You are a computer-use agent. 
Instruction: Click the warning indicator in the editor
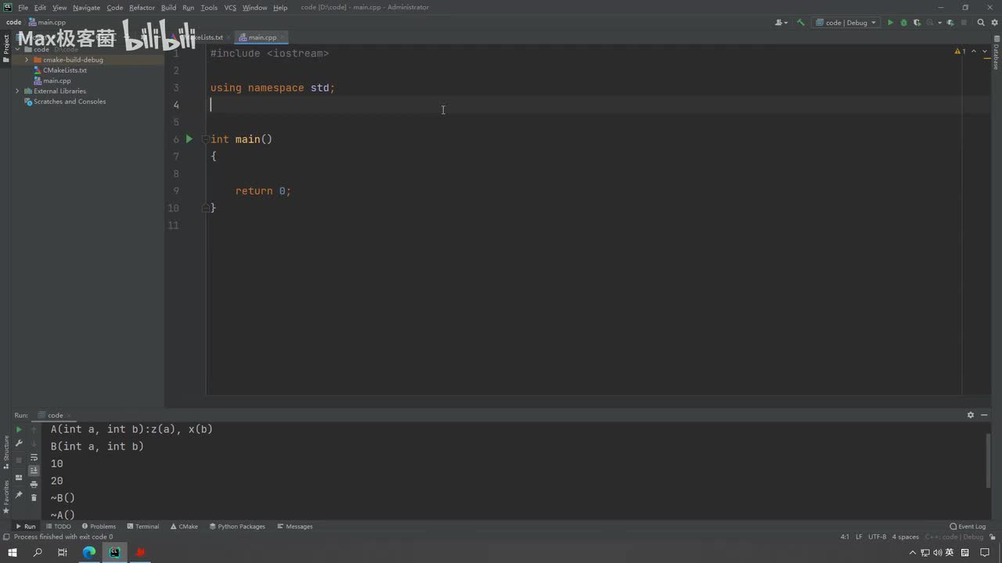pyautogui.click(x=961, y=52)
